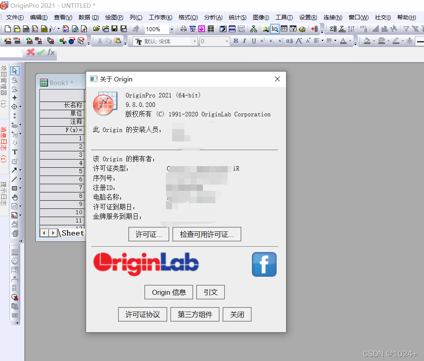424x361 pixels.
Task: Select the Arrow tool in the toolbox
Action: [14, 170]
